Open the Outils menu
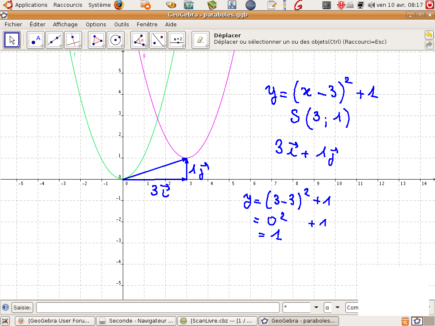The height and width of the screenshot is (326, 435). click(x=121, y=25)
